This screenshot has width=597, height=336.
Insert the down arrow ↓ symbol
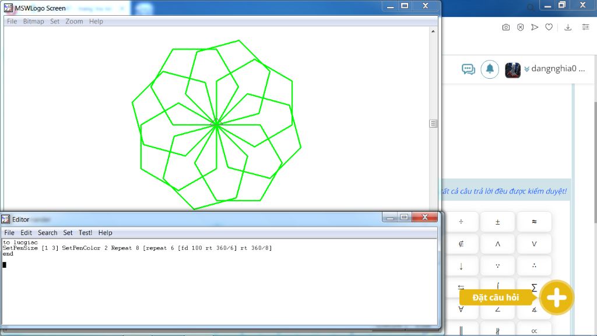coord(461,266)
